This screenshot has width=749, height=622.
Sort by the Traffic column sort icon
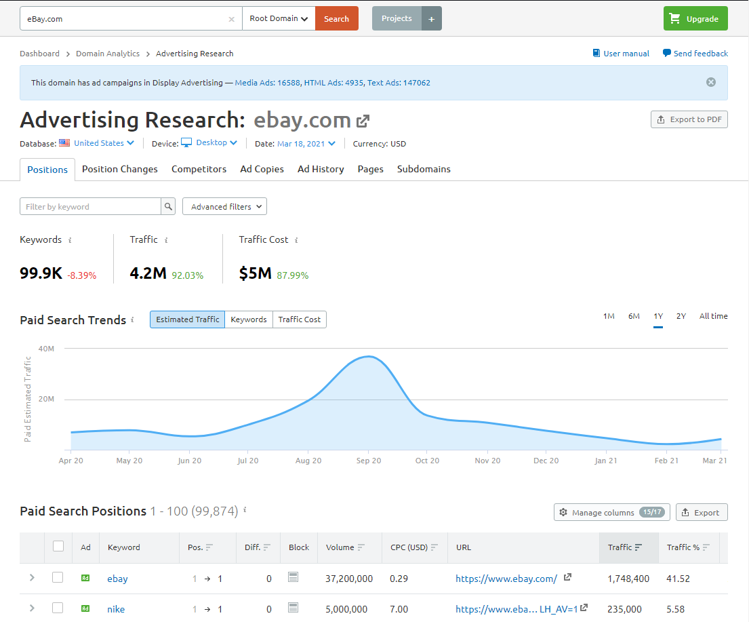coord(639,547)
